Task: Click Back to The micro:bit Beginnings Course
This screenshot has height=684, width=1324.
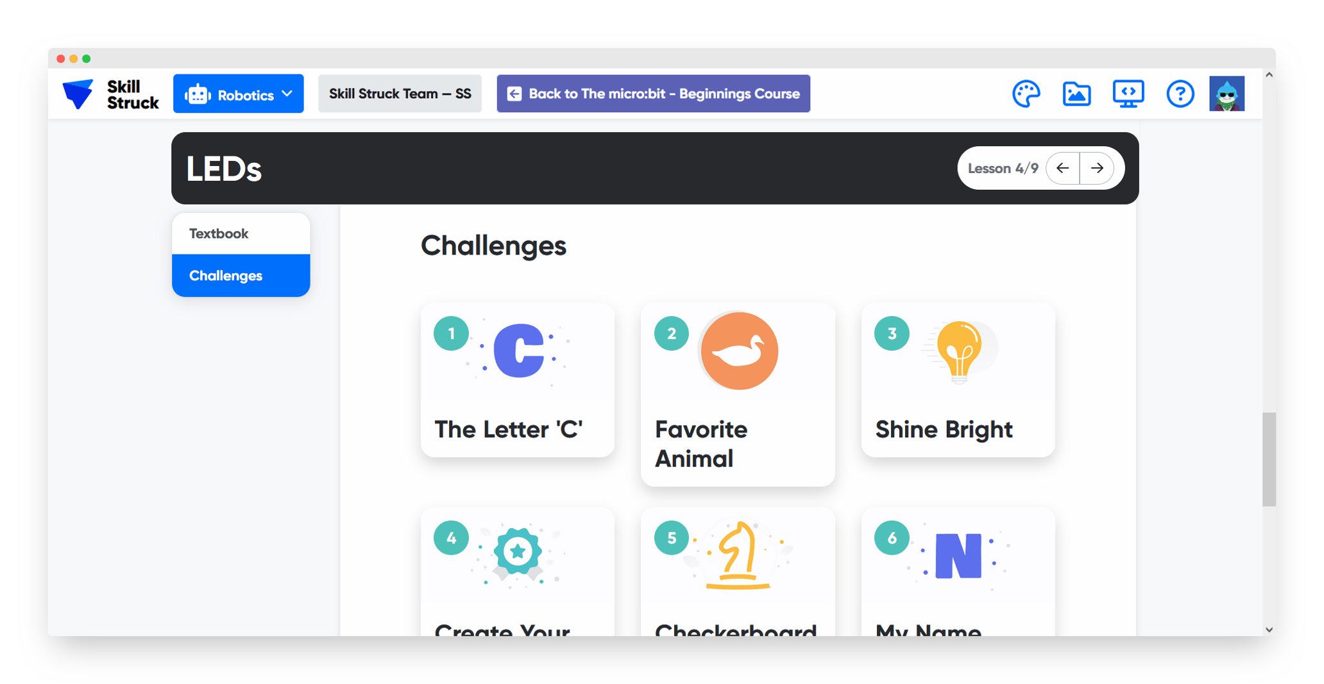Action: tap(653, 94)
